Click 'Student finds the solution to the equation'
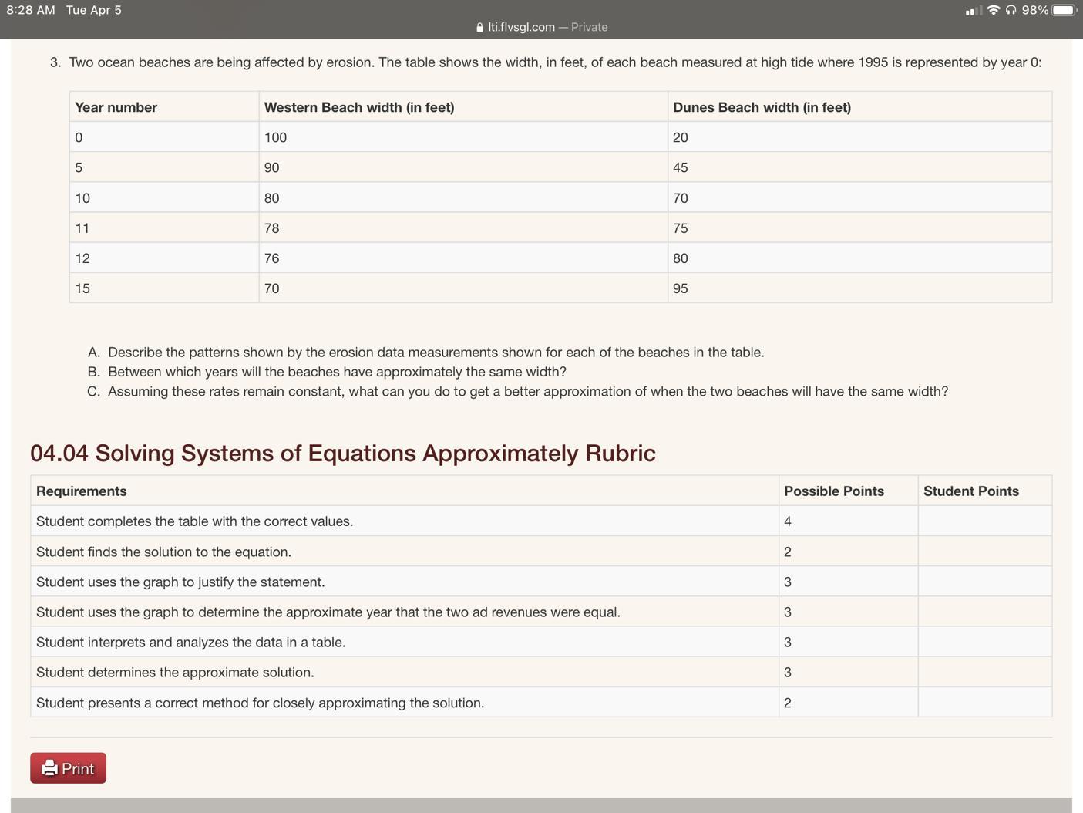Image resolution: width=1083 pixels, height=813 pixels. click(x=163, y=552)
